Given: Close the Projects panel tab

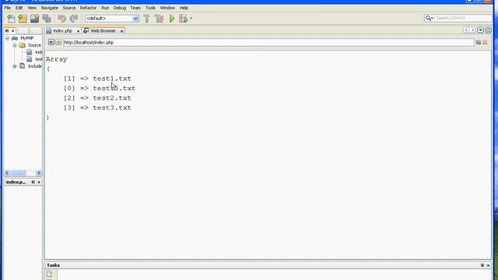Looking at the screenshot, I should [12, 31].
